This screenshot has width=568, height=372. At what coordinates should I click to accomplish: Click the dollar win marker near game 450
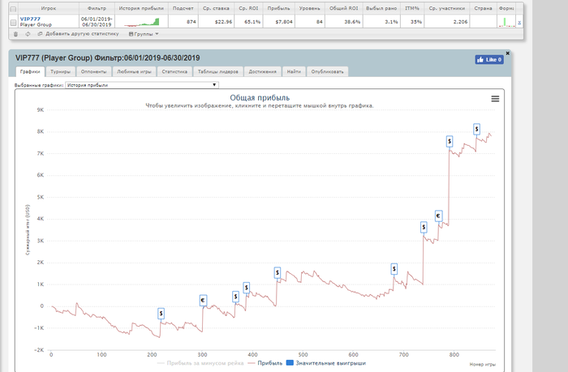click(x=278, y=272)
